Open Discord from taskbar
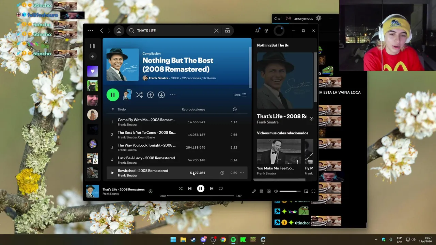Screen dimensions: 436x245 pos(203,240)
